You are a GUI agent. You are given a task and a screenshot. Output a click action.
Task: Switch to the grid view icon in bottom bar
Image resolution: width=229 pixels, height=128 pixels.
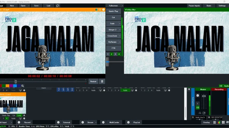click(223, 123)
